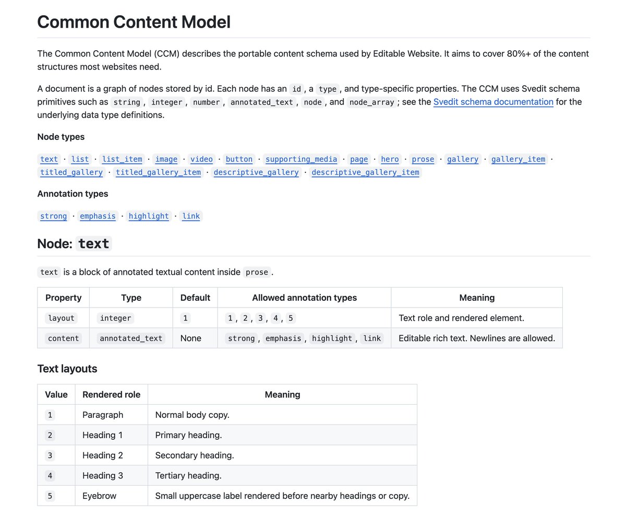
Task: Jump to the text node type link
Action: (x=49, y=159)
